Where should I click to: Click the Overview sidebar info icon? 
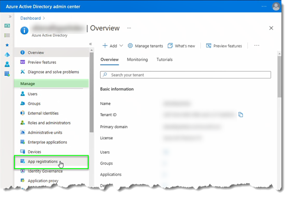22,52
